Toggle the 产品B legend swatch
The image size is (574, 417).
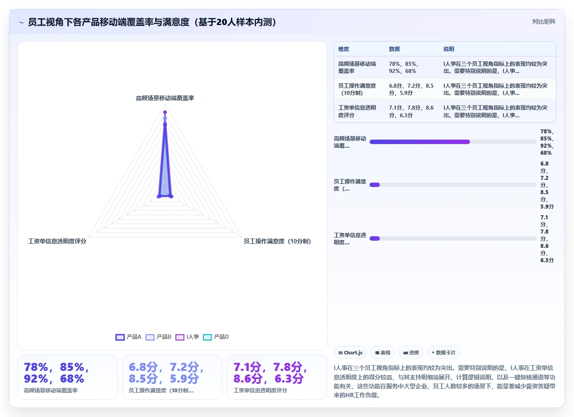pos(150,337)
